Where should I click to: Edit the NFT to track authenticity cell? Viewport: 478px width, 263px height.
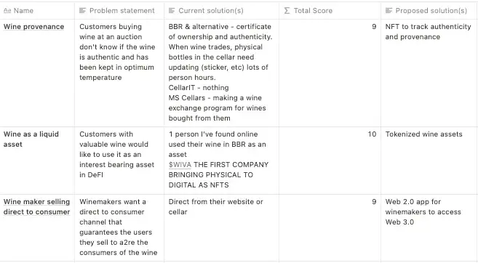point(429,73)
